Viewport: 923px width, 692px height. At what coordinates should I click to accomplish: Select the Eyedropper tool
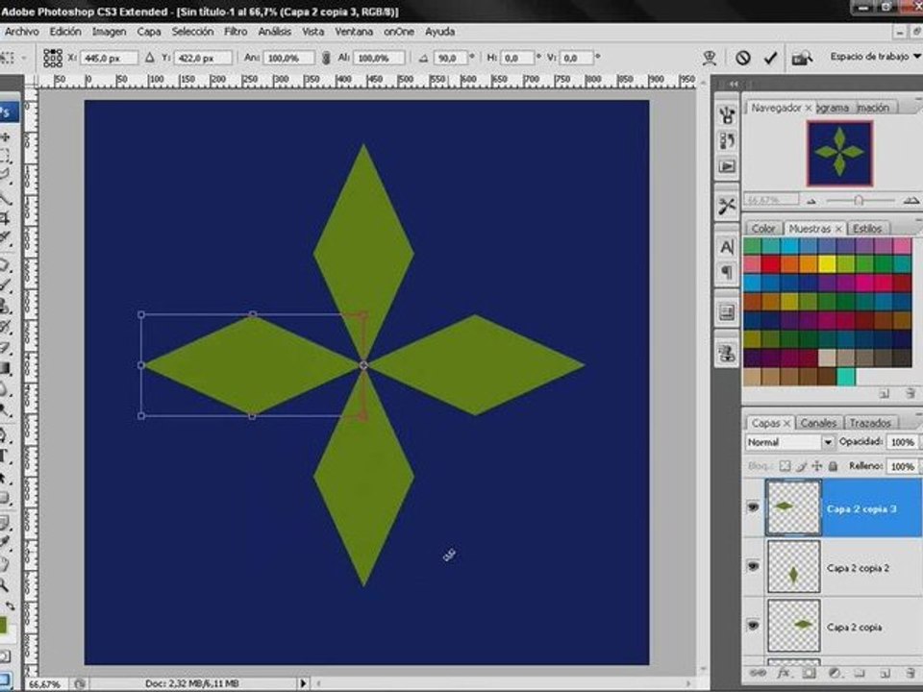coord(6,542)
